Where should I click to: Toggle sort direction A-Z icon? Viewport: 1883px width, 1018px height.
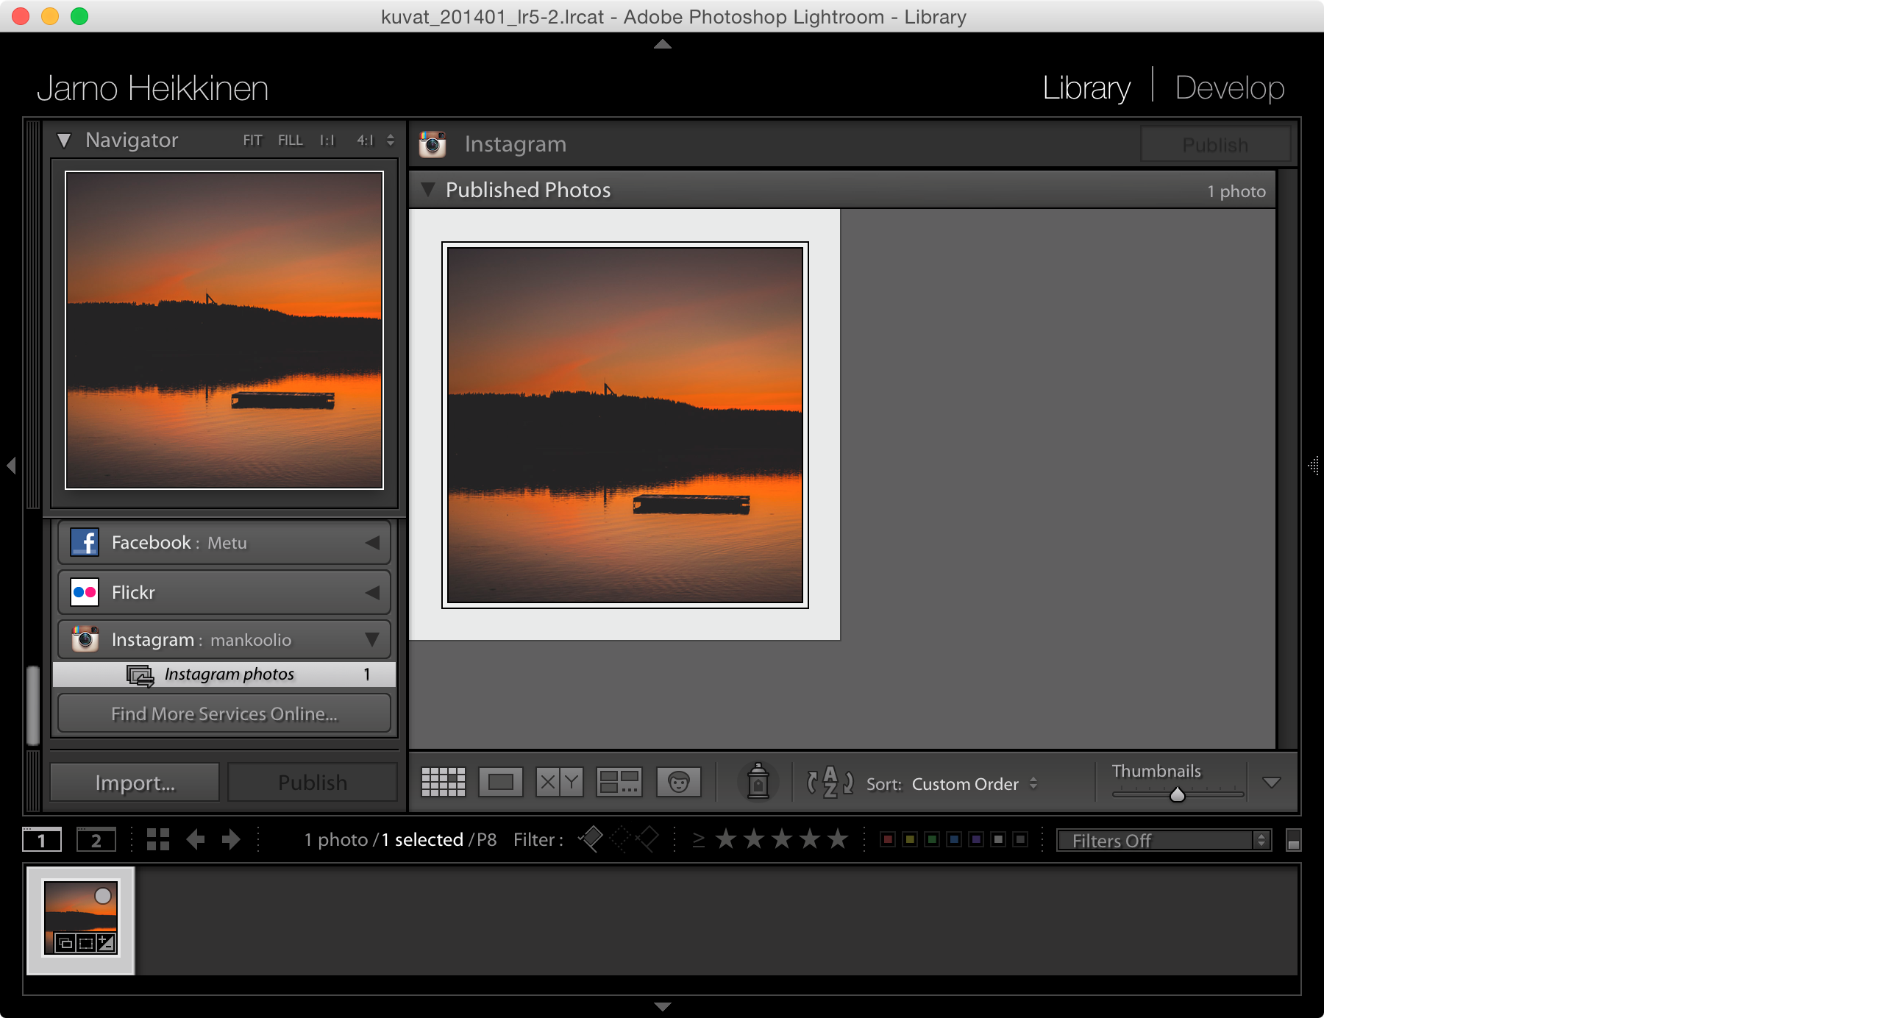[830, 782]
